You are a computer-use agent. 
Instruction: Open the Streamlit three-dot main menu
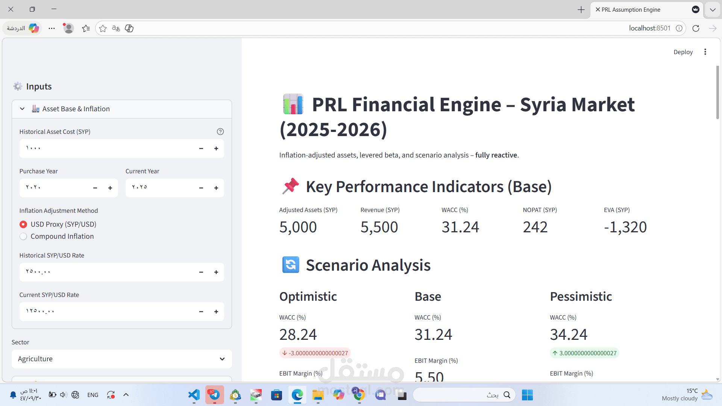[x=705, y=52]
